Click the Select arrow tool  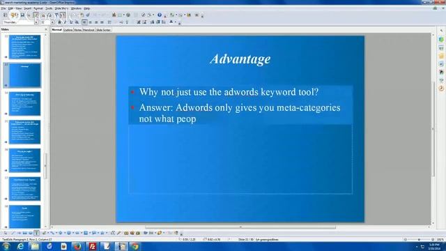pyautogui.click(x=6, y=233)
